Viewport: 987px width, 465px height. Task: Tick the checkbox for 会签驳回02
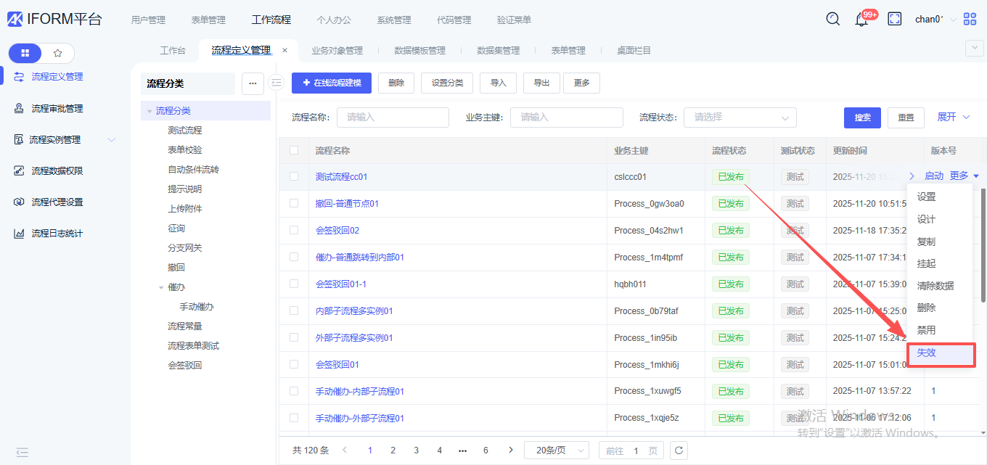[294, 230]
